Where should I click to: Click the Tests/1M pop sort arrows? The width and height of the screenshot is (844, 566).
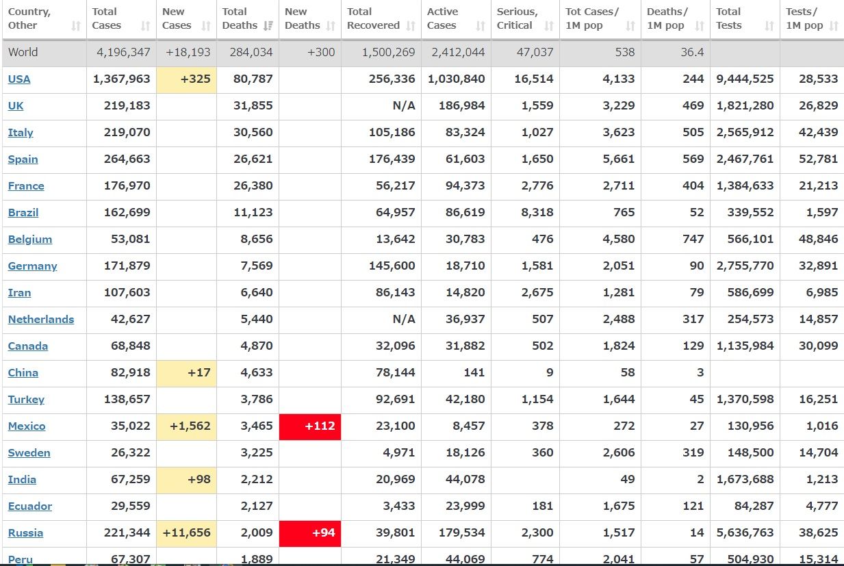click(x=833, y=26)
